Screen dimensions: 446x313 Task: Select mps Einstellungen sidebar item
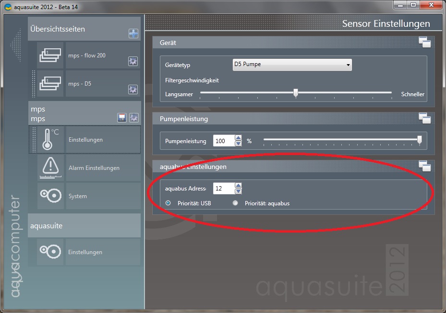103,139
